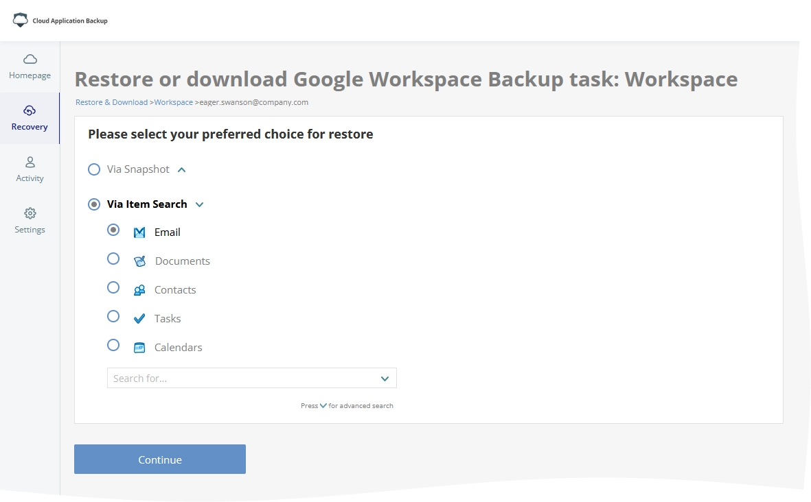Open the Homepage cloud icon
Viewport: 811px width, 502px height.
coord(30,59)
